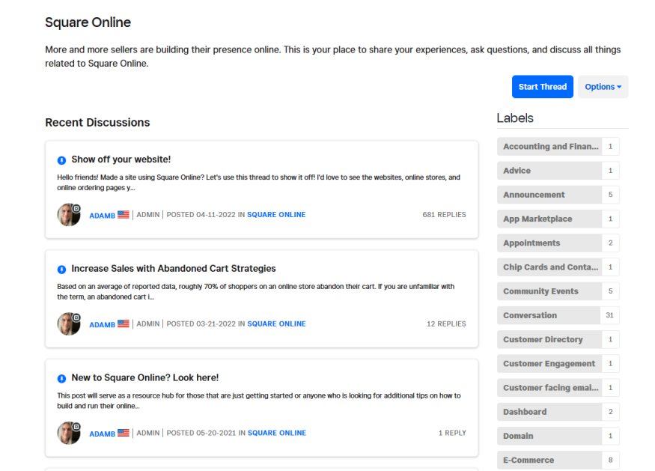
Task: Filter by App Marketplace label
Action: tap(549, 219)
